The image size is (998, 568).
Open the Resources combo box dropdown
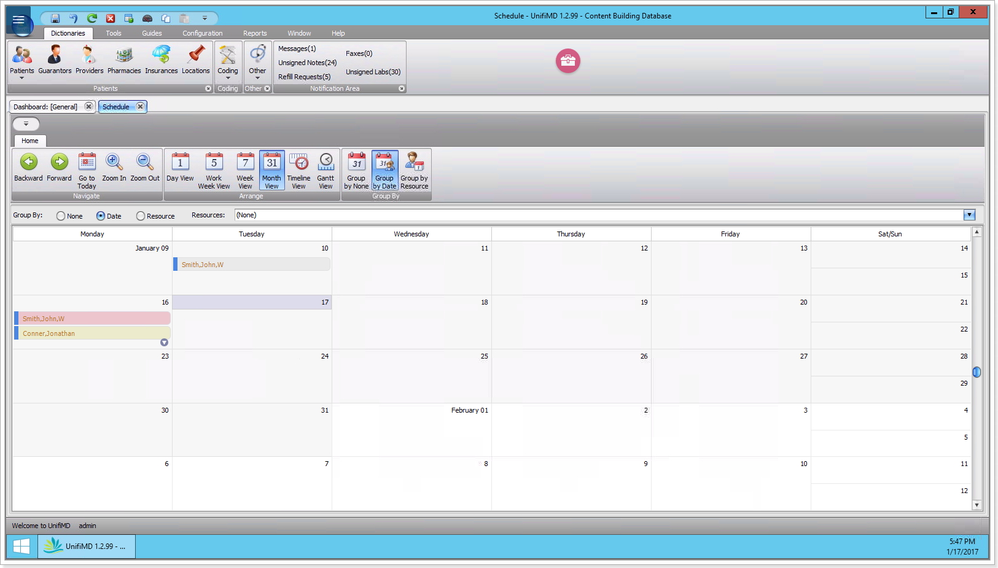(969, 215)
